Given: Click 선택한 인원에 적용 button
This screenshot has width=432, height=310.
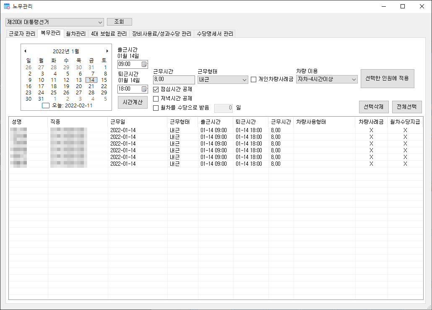Looking at the screenshot, I should (388, 78).
